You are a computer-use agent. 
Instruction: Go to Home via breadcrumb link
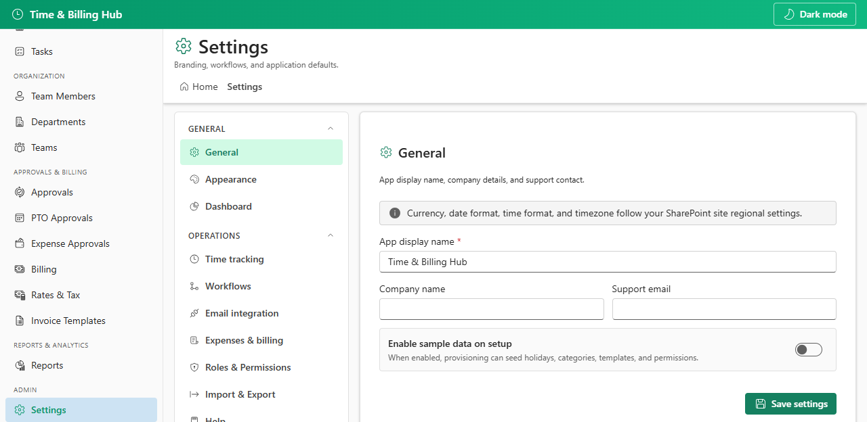coord(198,87)
